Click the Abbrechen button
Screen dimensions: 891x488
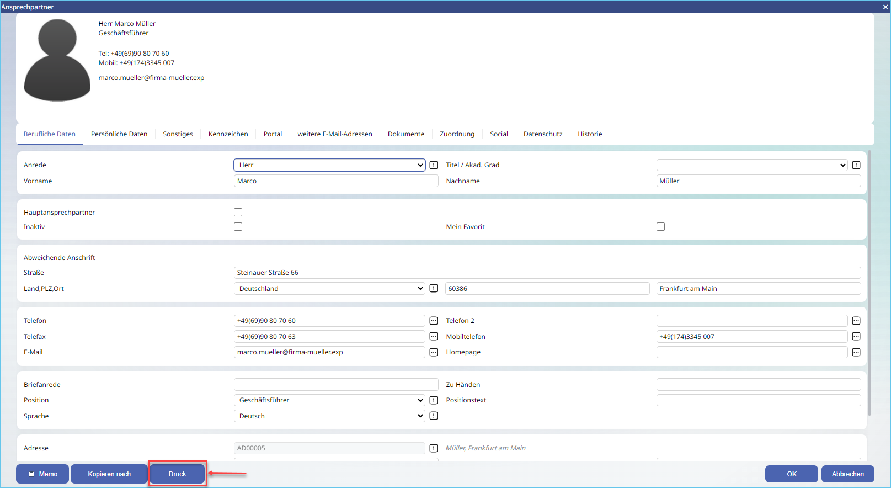click(x=848, y=474)
